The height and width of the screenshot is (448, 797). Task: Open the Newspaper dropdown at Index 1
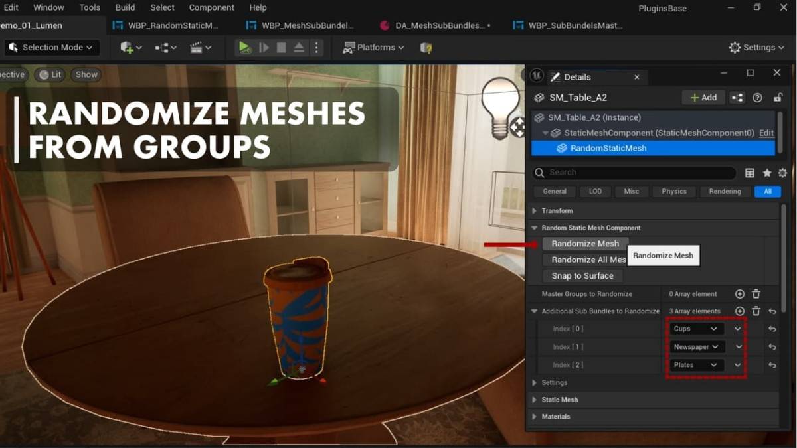697,346
